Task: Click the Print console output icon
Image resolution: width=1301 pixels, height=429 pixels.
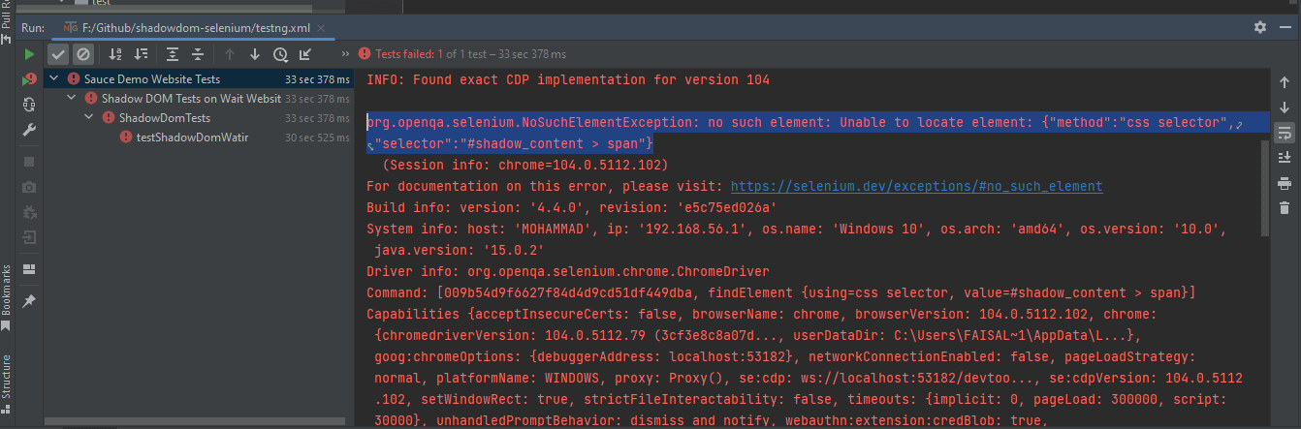Action: (1285, 182)
